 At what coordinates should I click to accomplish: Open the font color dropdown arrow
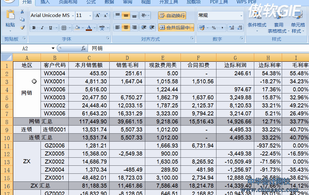[94, 28]
